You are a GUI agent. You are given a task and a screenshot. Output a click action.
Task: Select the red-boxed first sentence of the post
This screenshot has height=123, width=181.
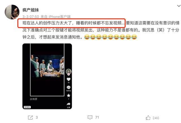72,23
